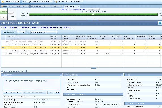Screen dimensions: 162x108
Task: Close the Welcome - My Optim Central tab
Action: pos(28,7)
